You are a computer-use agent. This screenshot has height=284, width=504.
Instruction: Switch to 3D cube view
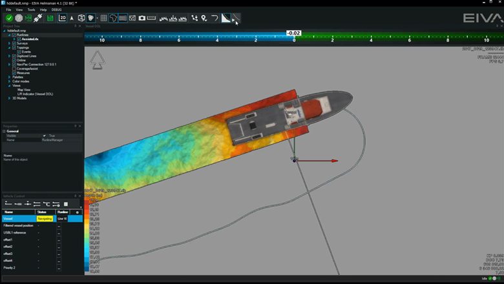pos(81,18)
